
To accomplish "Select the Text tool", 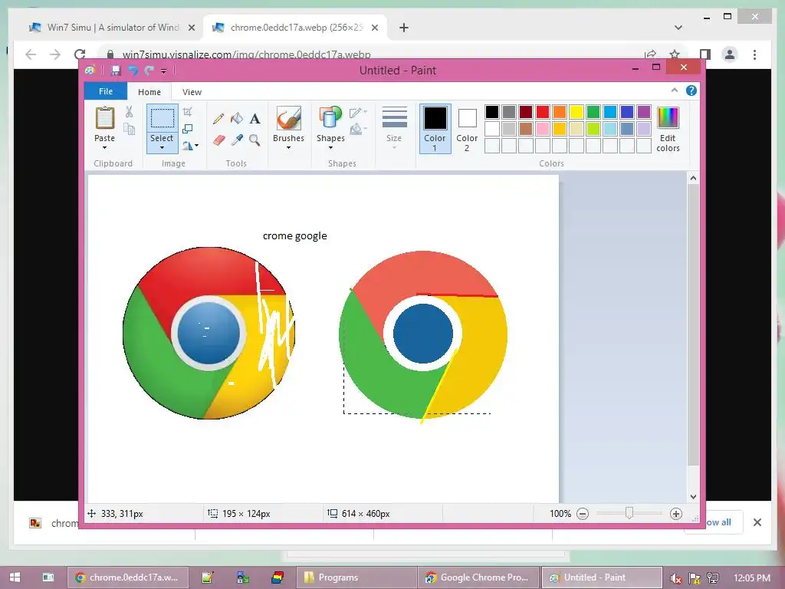I will click(x=255, y=119).
